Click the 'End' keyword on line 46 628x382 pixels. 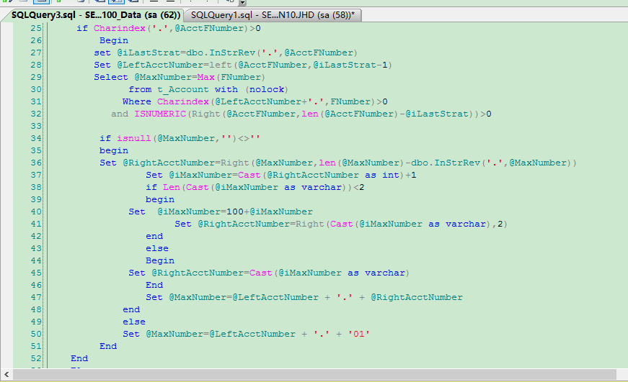pos(154,286)
